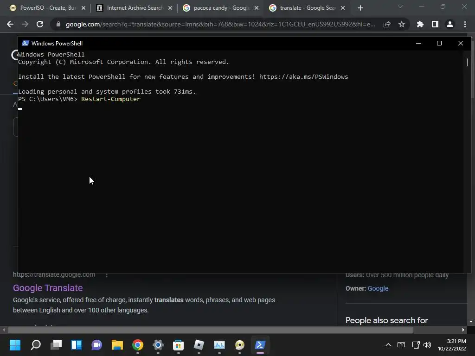Open File Explorer from the taskbar
The height and width of the screenshot is (356, 475).
click(x=117, y=345)
